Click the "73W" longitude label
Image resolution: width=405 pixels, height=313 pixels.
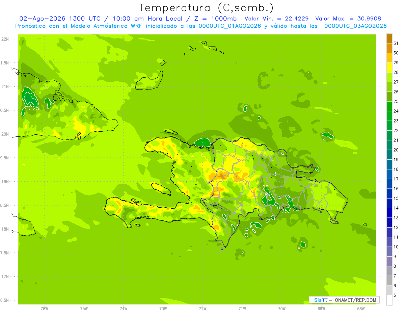pyautogui.click(x=163, y=308)
